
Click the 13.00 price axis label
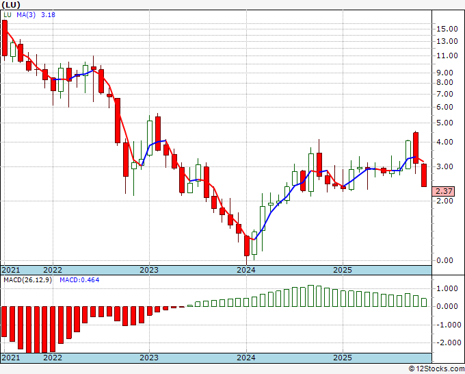click(447, 41)
